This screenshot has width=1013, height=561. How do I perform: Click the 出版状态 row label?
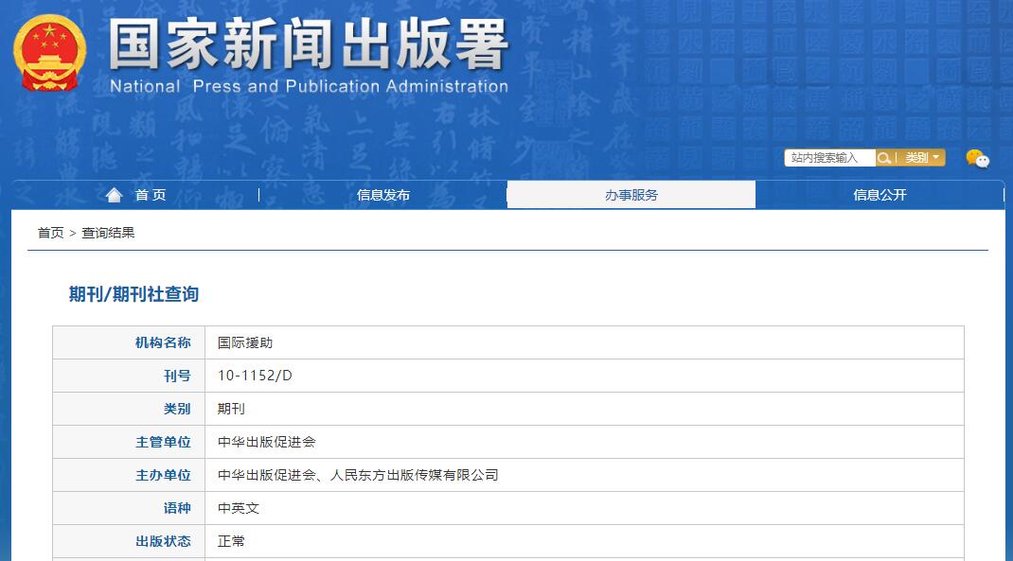tap(163, 541)
